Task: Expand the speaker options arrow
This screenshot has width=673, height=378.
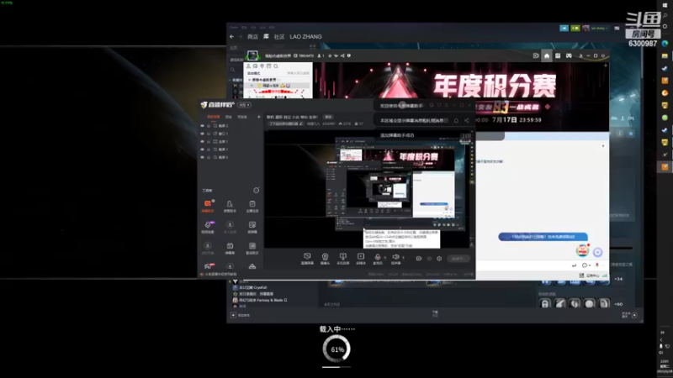Action: point(403,258)
